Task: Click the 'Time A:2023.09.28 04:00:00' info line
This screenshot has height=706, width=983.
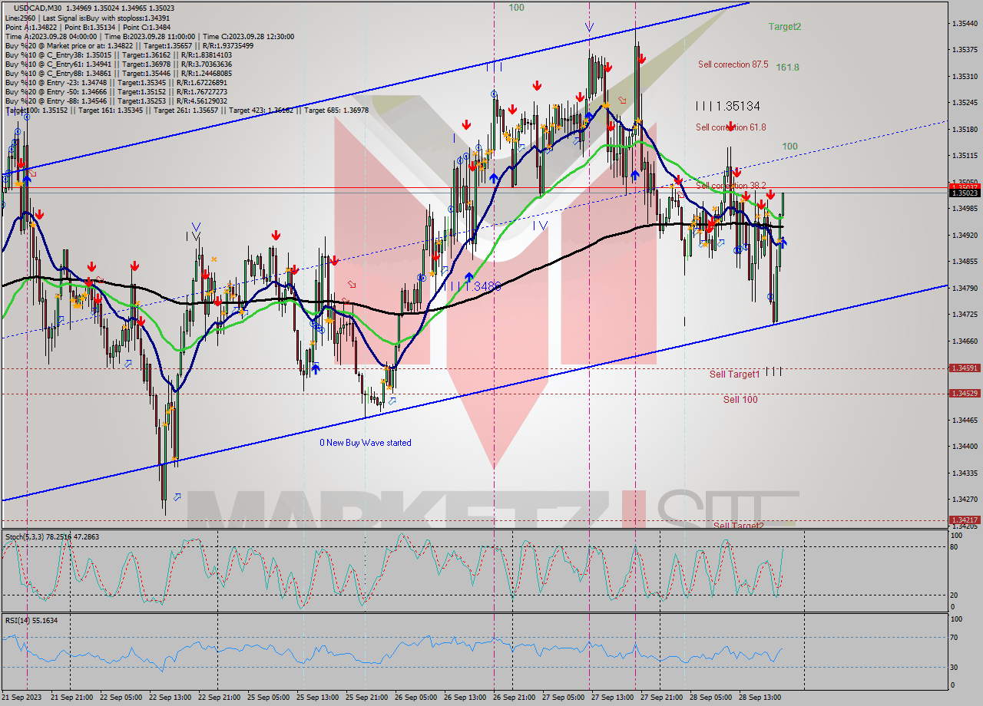Action: pyautogui.click(x=51, y=36)
